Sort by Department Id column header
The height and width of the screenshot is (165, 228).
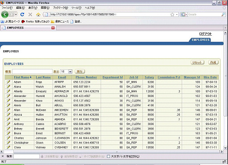[x=113, y=77]
